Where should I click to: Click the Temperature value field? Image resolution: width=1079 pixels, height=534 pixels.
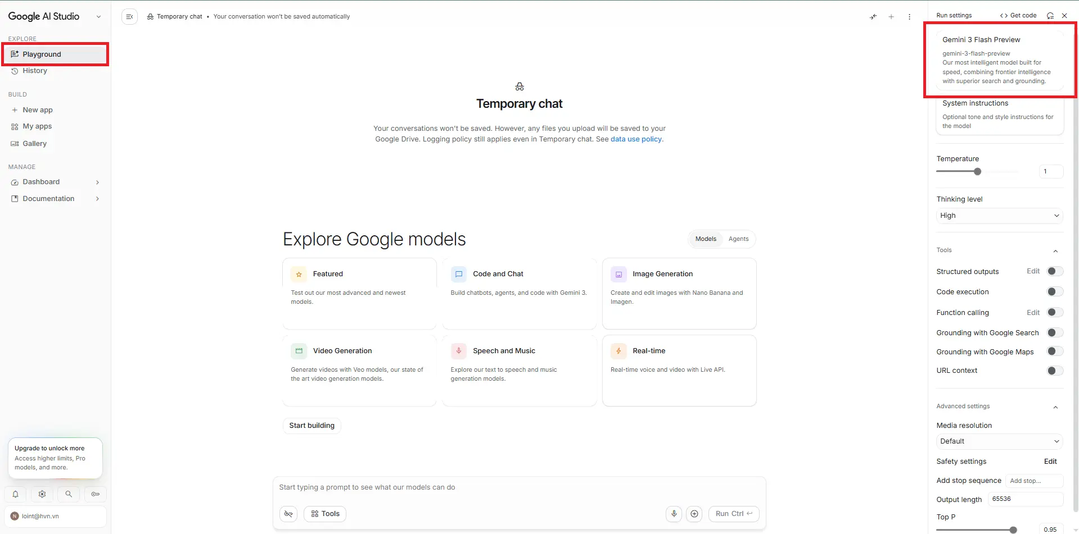click(1051, 172)
